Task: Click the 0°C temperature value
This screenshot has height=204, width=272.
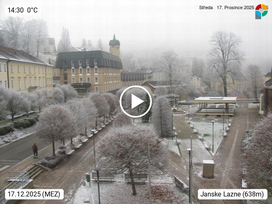Action: [x=32, y=10]
